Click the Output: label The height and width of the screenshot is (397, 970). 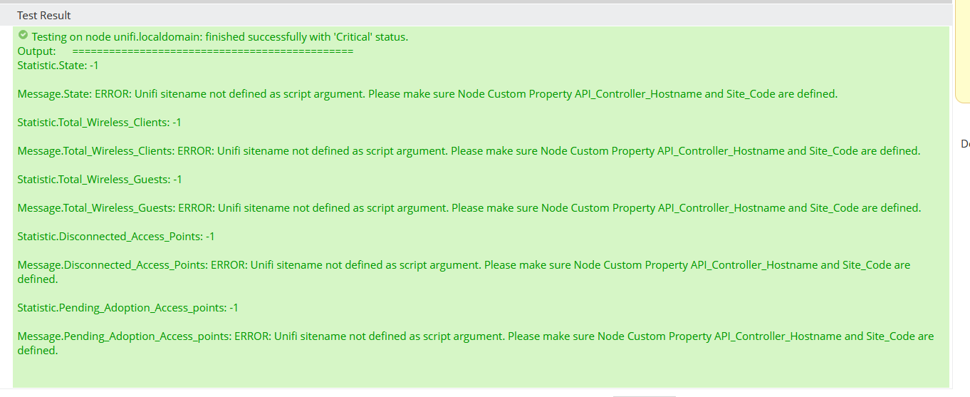[x=36, y=51]
